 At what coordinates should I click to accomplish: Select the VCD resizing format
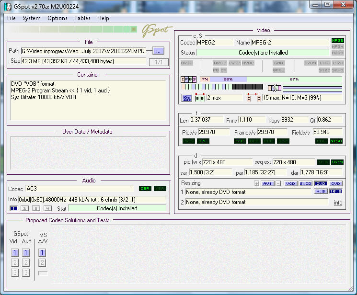click(290, 183)
